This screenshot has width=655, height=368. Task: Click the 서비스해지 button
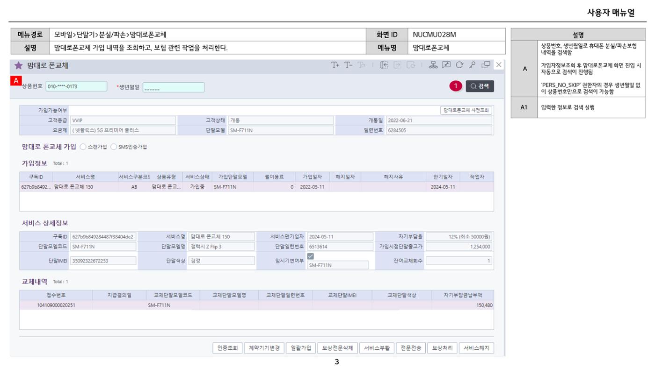pyautogui.click(x=476, y=348)
